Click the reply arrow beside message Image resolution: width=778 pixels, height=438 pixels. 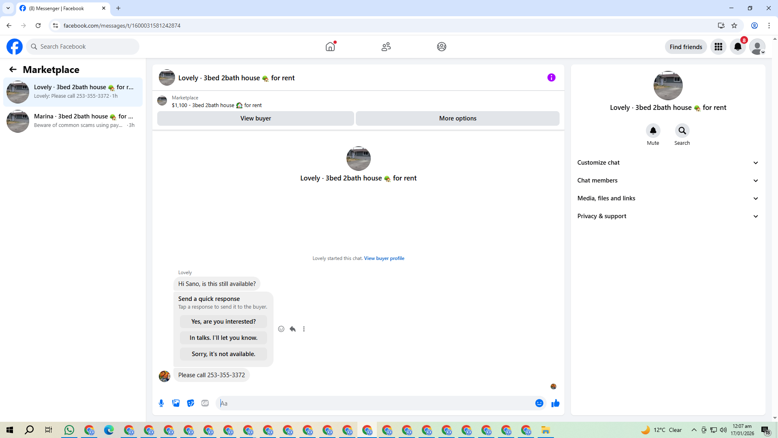(x=293, y=329)
